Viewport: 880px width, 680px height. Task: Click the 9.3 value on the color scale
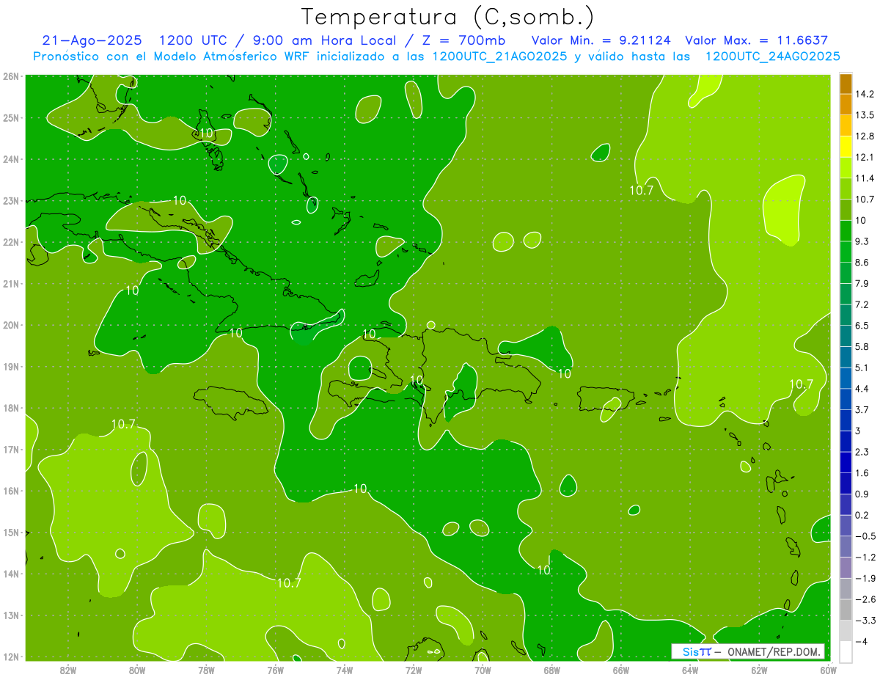tap(862, 241)
